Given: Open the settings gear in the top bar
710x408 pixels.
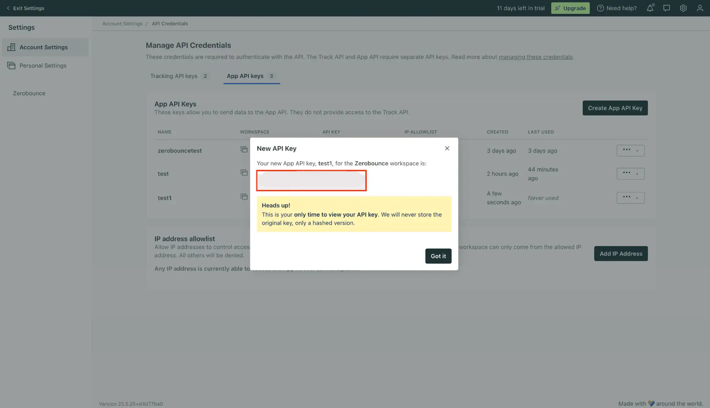Looking at the screenshot, I should point(683,8).
